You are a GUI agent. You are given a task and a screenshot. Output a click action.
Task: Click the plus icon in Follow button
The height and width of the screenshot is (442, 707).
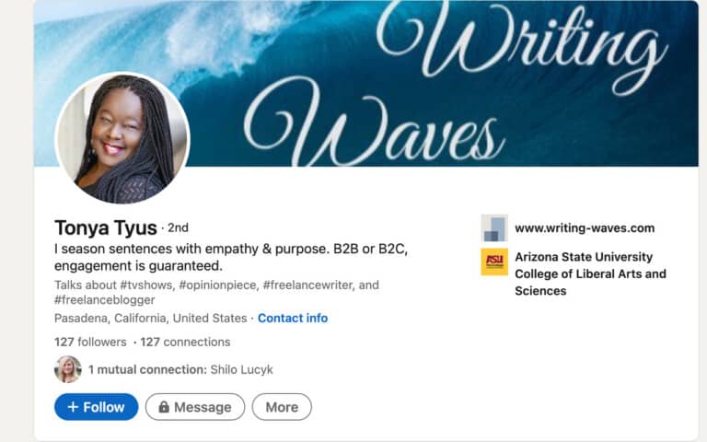pos(73,407)
